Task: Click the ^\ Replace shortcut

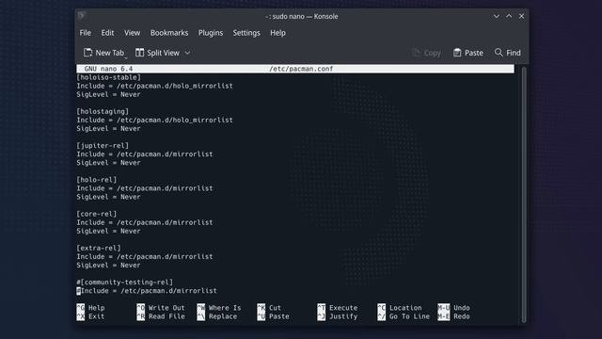Action: [217, 316]
